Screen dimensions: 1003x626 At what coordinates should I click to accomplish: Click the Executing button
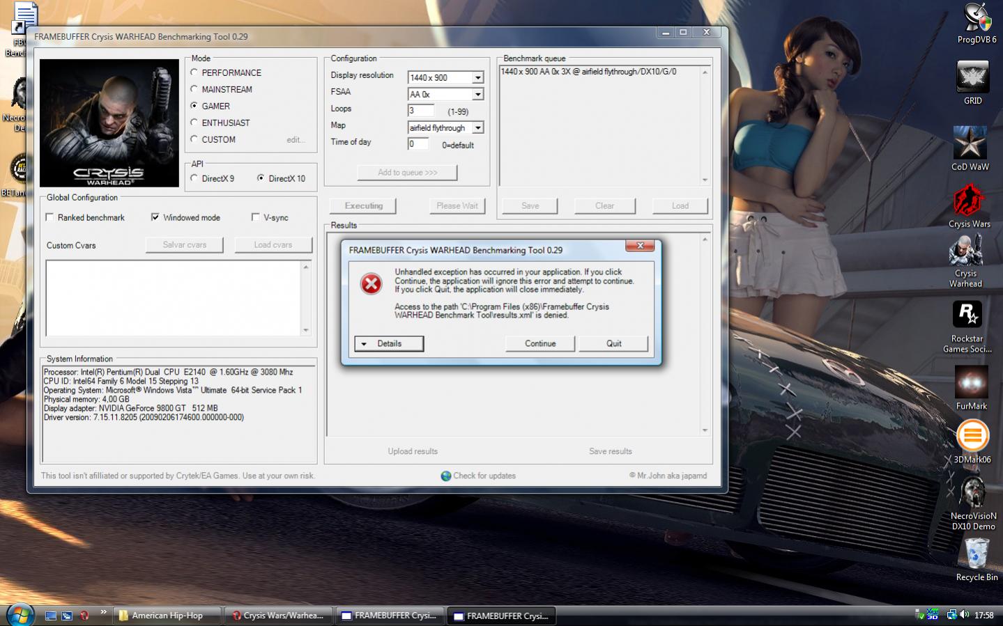click(363, 205)
